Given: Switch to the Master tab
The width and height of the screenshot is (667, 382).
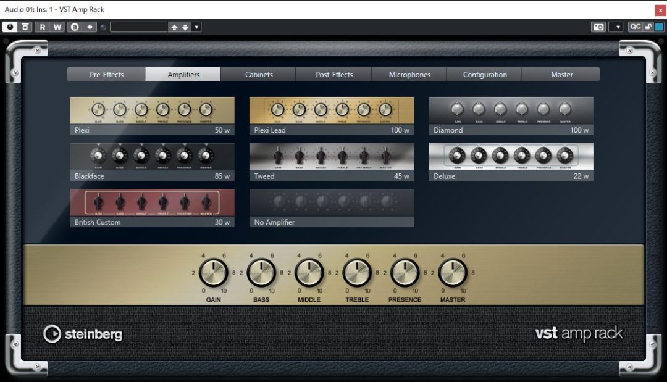Looking at the screenshot, I should tap(561, 74).
